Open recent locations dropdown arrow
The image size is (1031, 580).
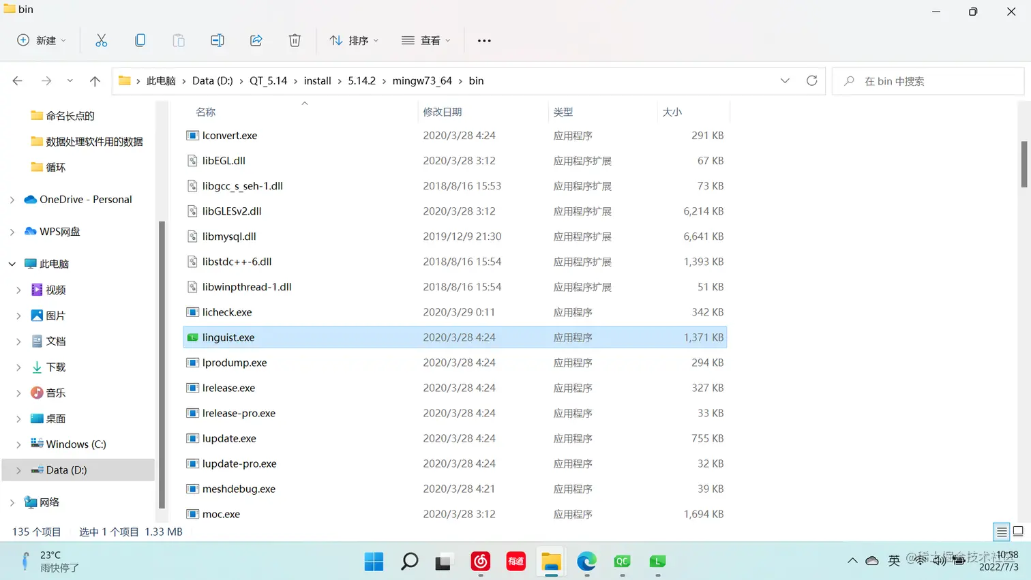tap(70, 81)
